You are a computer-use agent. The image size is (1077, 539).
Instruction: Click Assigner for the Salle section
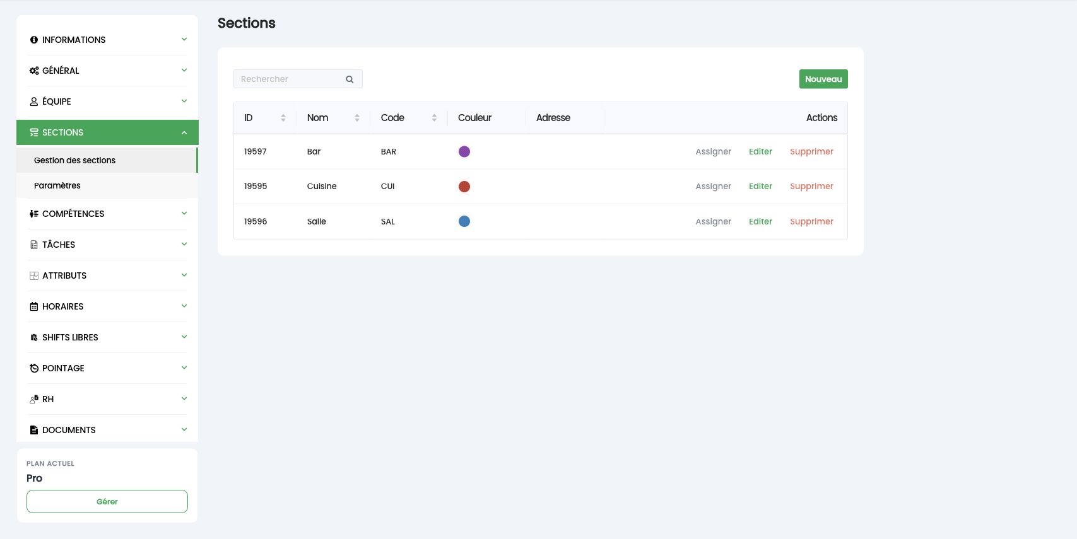coord(713,221)
